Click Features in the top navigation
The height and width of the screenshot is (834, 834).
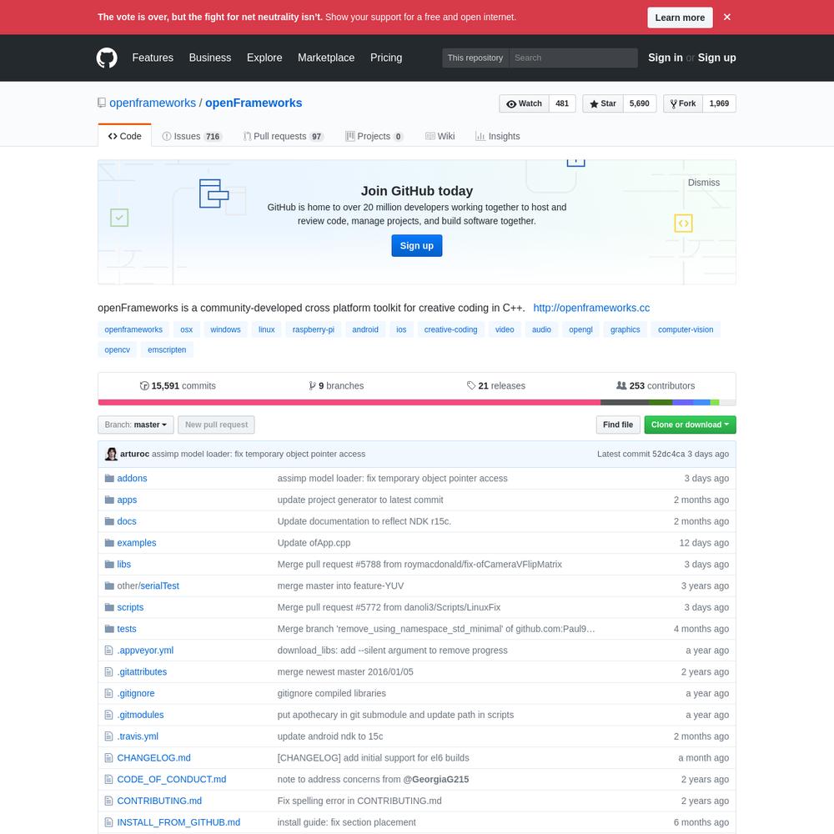tap(153, 58)
